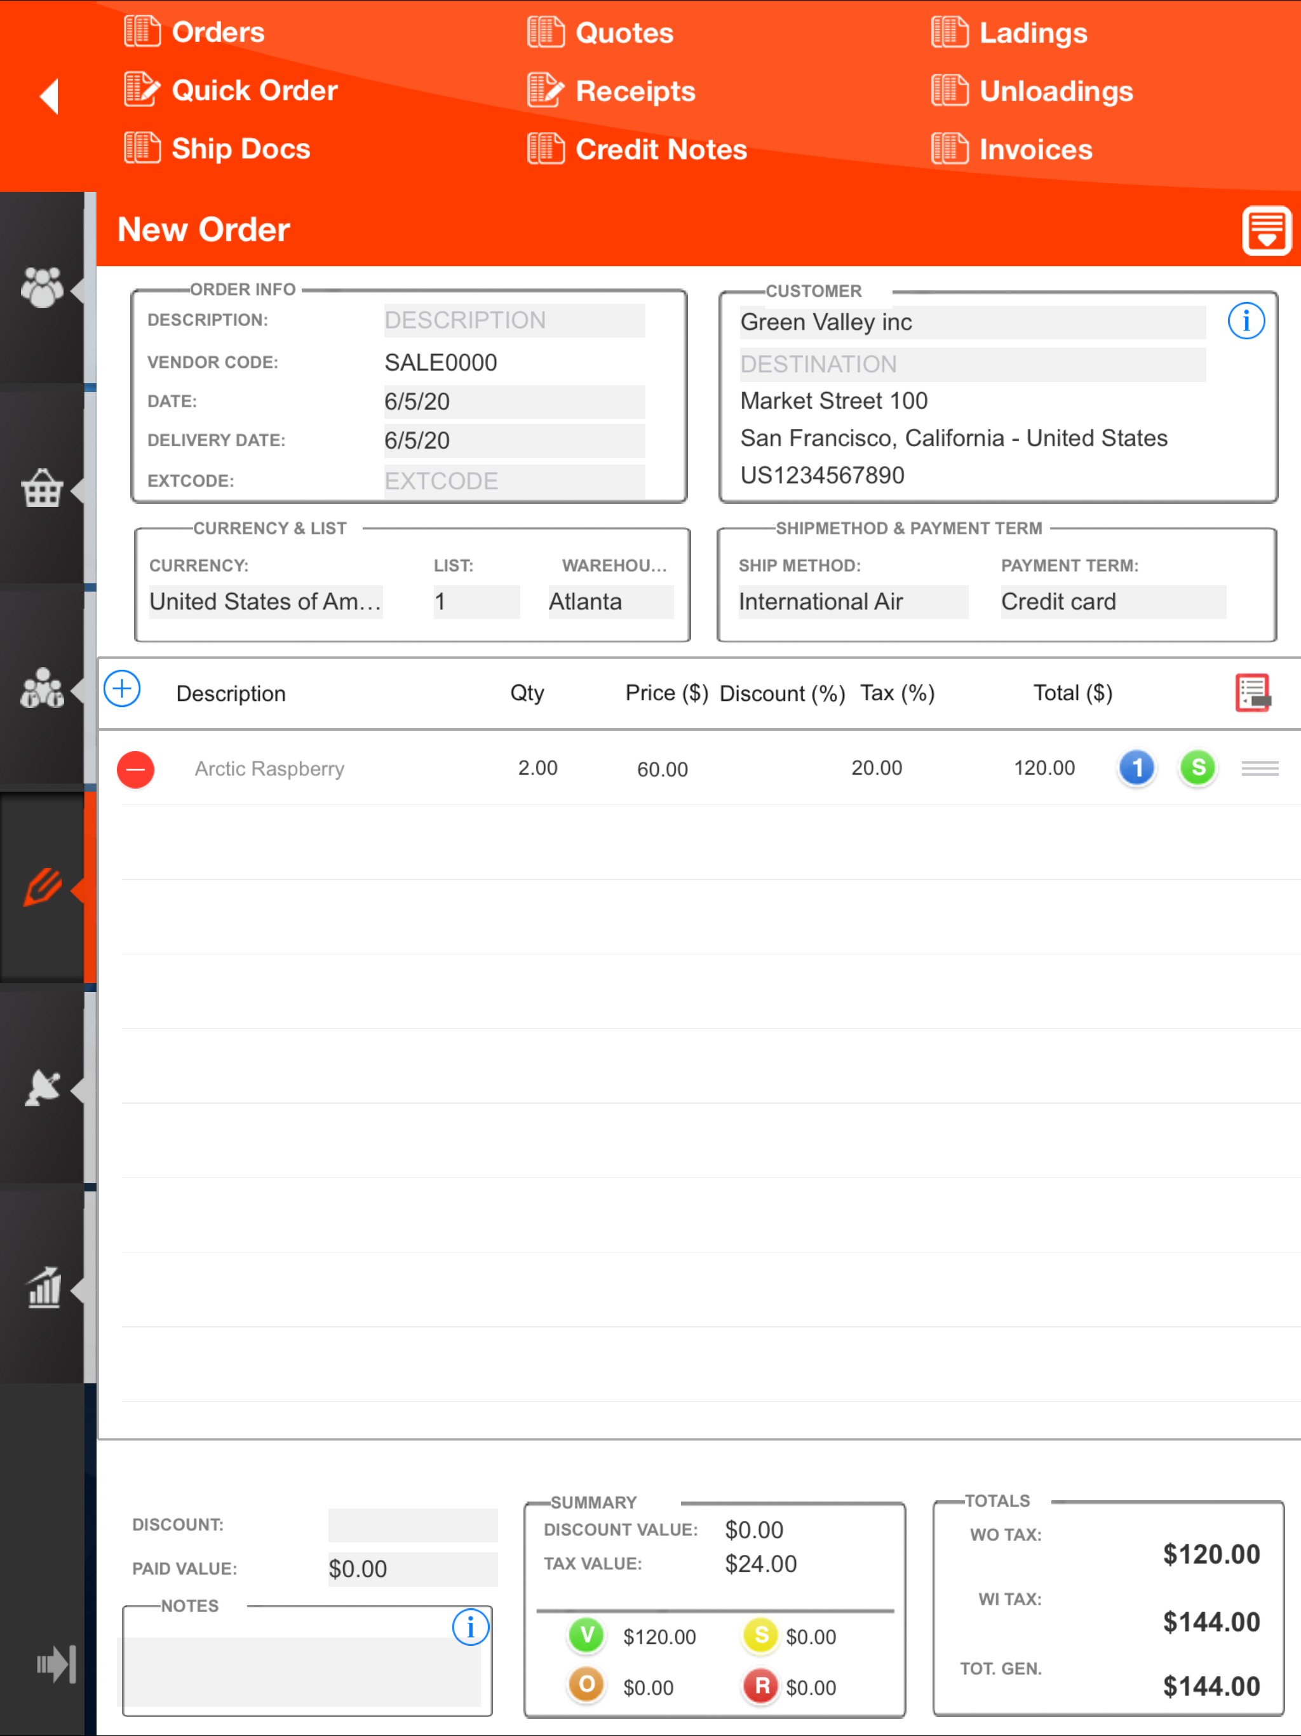1301x1736 pixels.
Task: Click the TOT. GEN. value $144.00
Action: tap(1211, 1686)
